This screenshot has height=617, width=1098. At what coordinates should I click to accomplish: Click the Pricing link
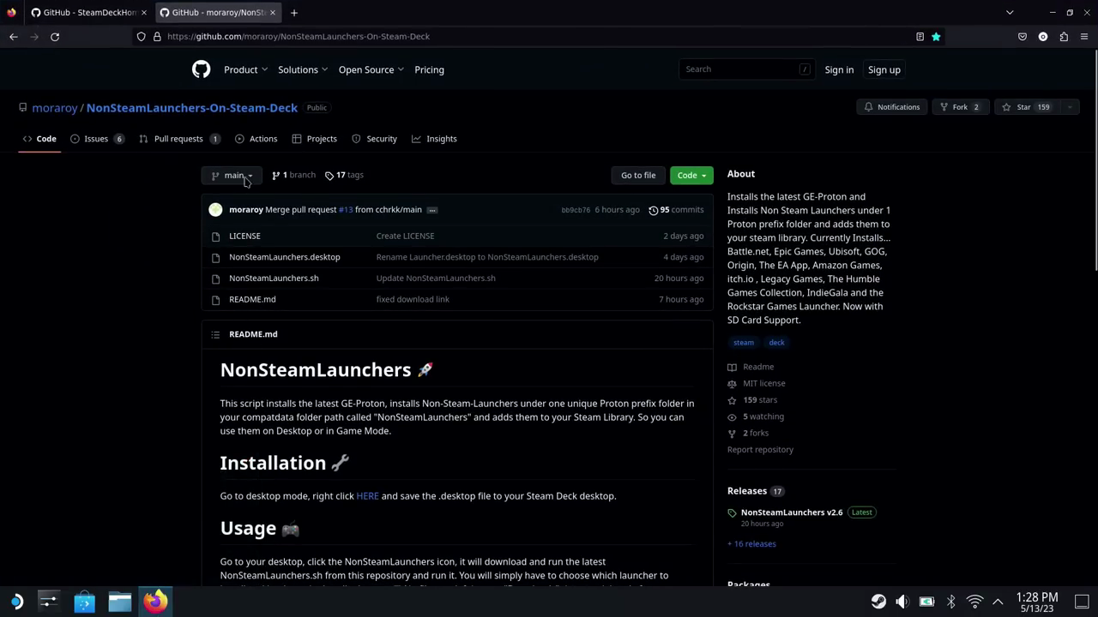pyautogui.click(x=429, y=70)
